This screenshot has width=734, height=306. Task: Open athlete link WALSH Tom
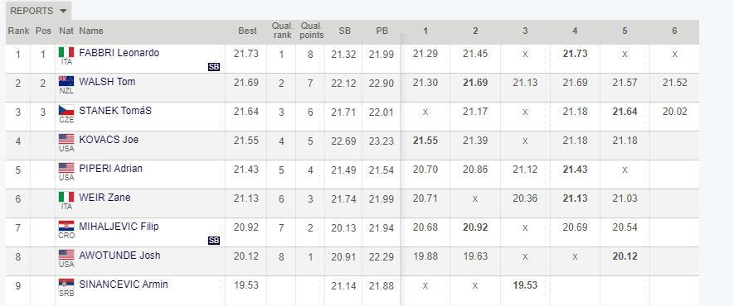107,82
